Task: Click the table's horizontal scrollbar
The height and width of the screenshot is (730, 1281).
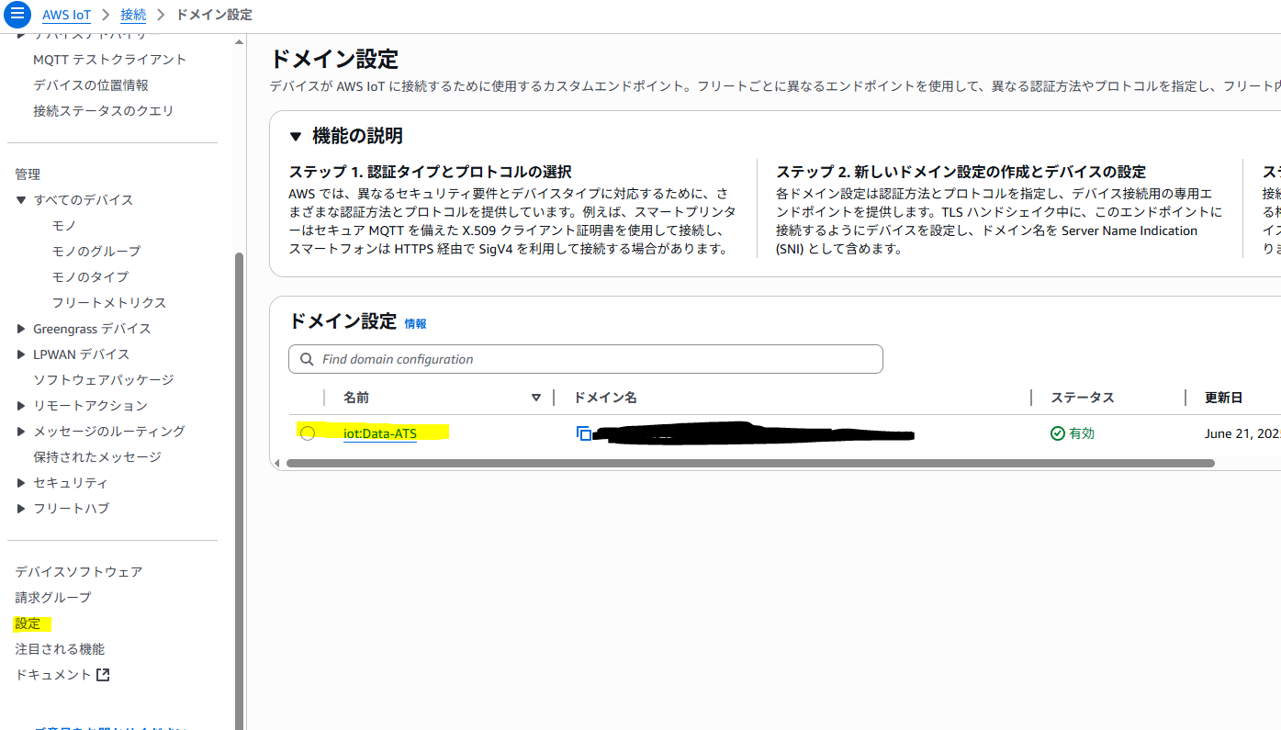Action: click(x=750, y=464)
